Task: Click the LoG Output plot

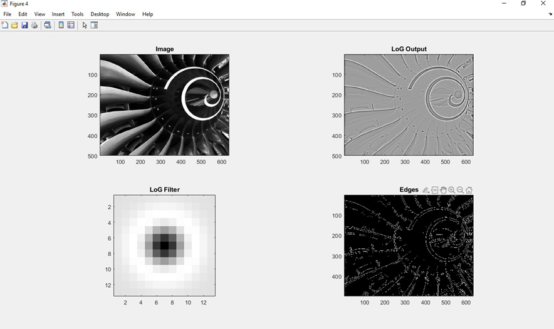Action: [409, 104]
